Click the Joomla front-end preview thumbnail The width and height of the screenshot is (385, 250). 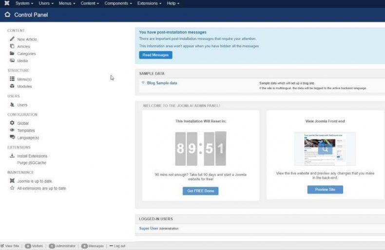pyautogui.click(x=325, y=149)
